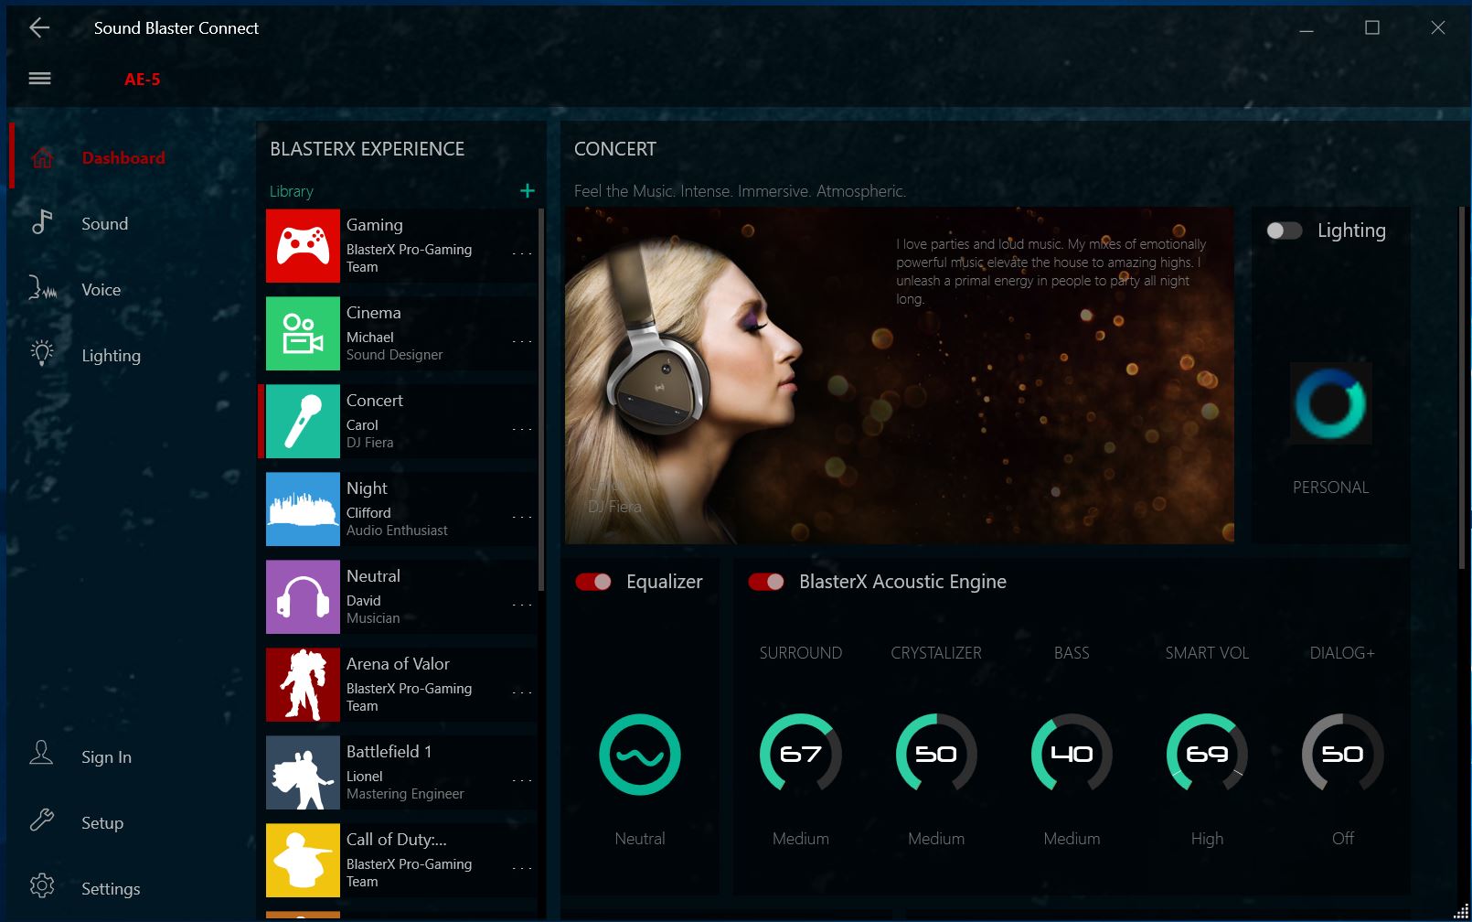This screenshot has height=922, width=1472.
Task: Adjust the Crystalizer dial showing 50
Action: coord(936,754)
